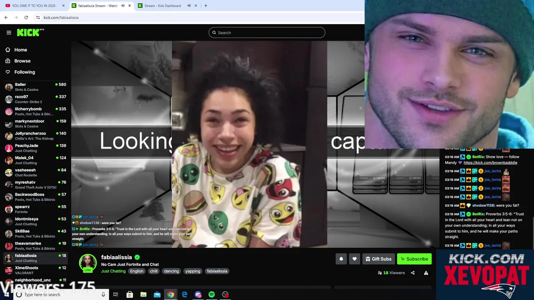Focus the Kick search field

(x=267, y=32)
